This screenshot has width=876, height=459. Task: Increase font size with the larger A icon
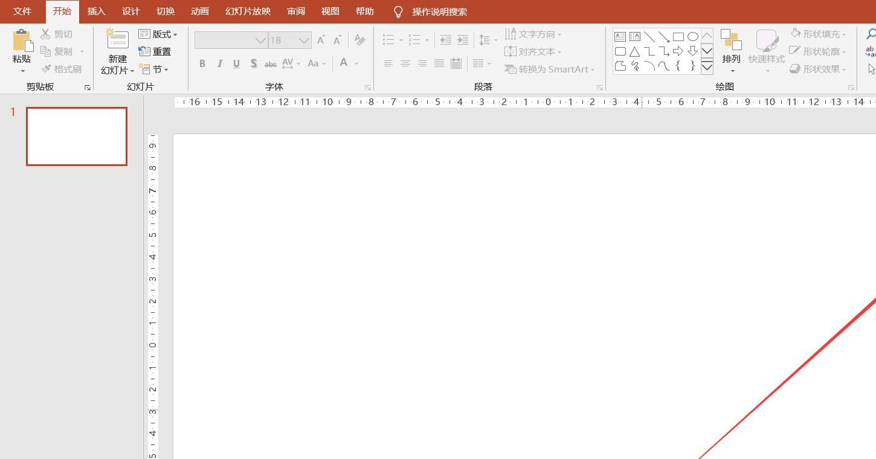(321, 40)
